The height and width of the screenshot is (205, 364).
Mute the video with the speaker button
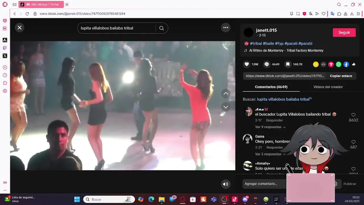click(x=226, y=184)
